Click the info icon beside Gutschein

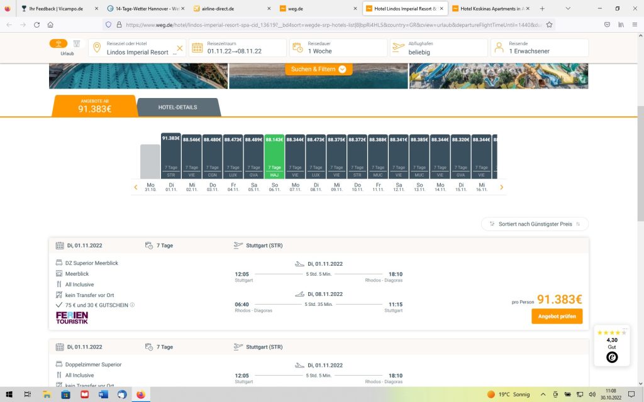coord(132,305)
